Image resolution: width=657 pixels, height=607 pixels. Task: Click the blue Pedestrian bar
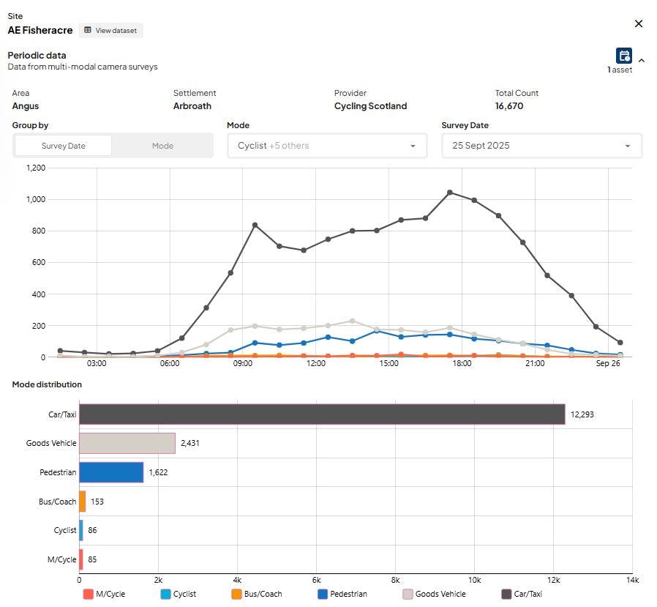coord(111,472)
